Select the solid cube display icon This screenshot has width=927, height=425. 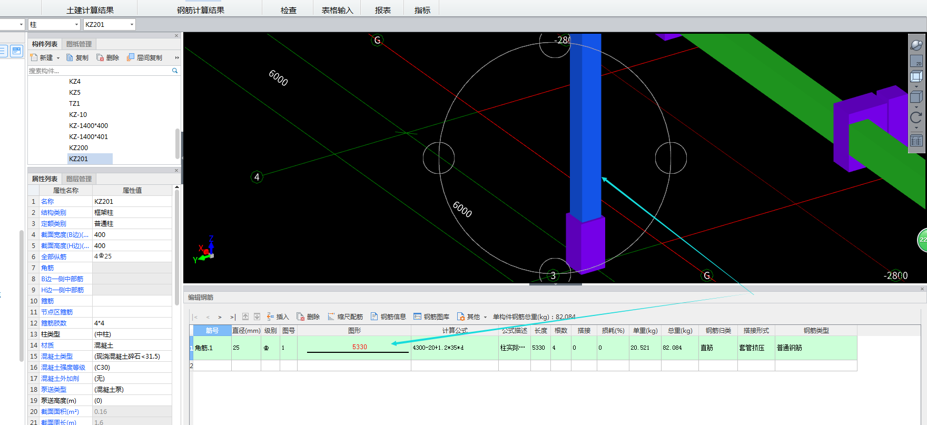[x=916, y=97]
